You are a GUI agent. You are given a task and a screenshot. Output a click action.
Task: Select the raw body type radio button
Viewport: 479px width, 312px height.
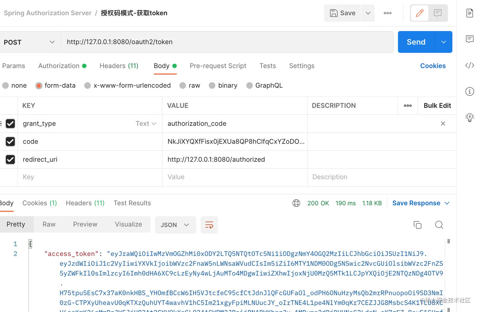182,85
